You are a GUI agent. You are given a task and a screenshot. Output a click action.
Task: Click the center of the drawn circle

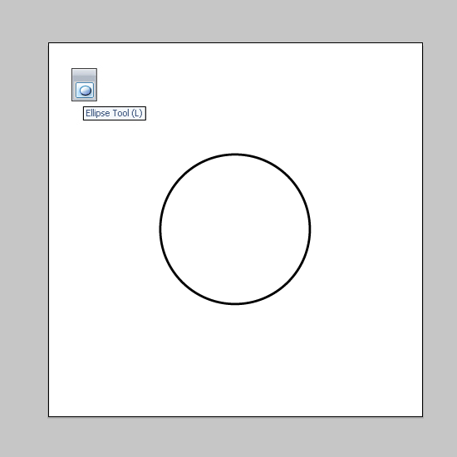235,229
